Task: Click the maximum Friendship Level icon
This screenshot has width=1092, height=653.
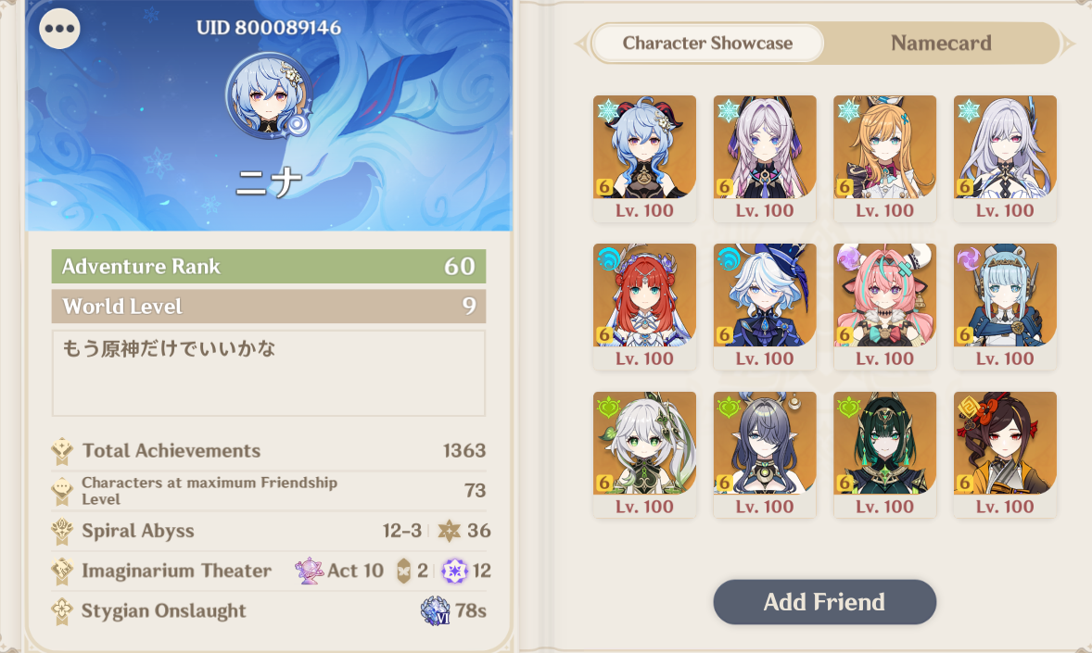Action: [63, 491]
